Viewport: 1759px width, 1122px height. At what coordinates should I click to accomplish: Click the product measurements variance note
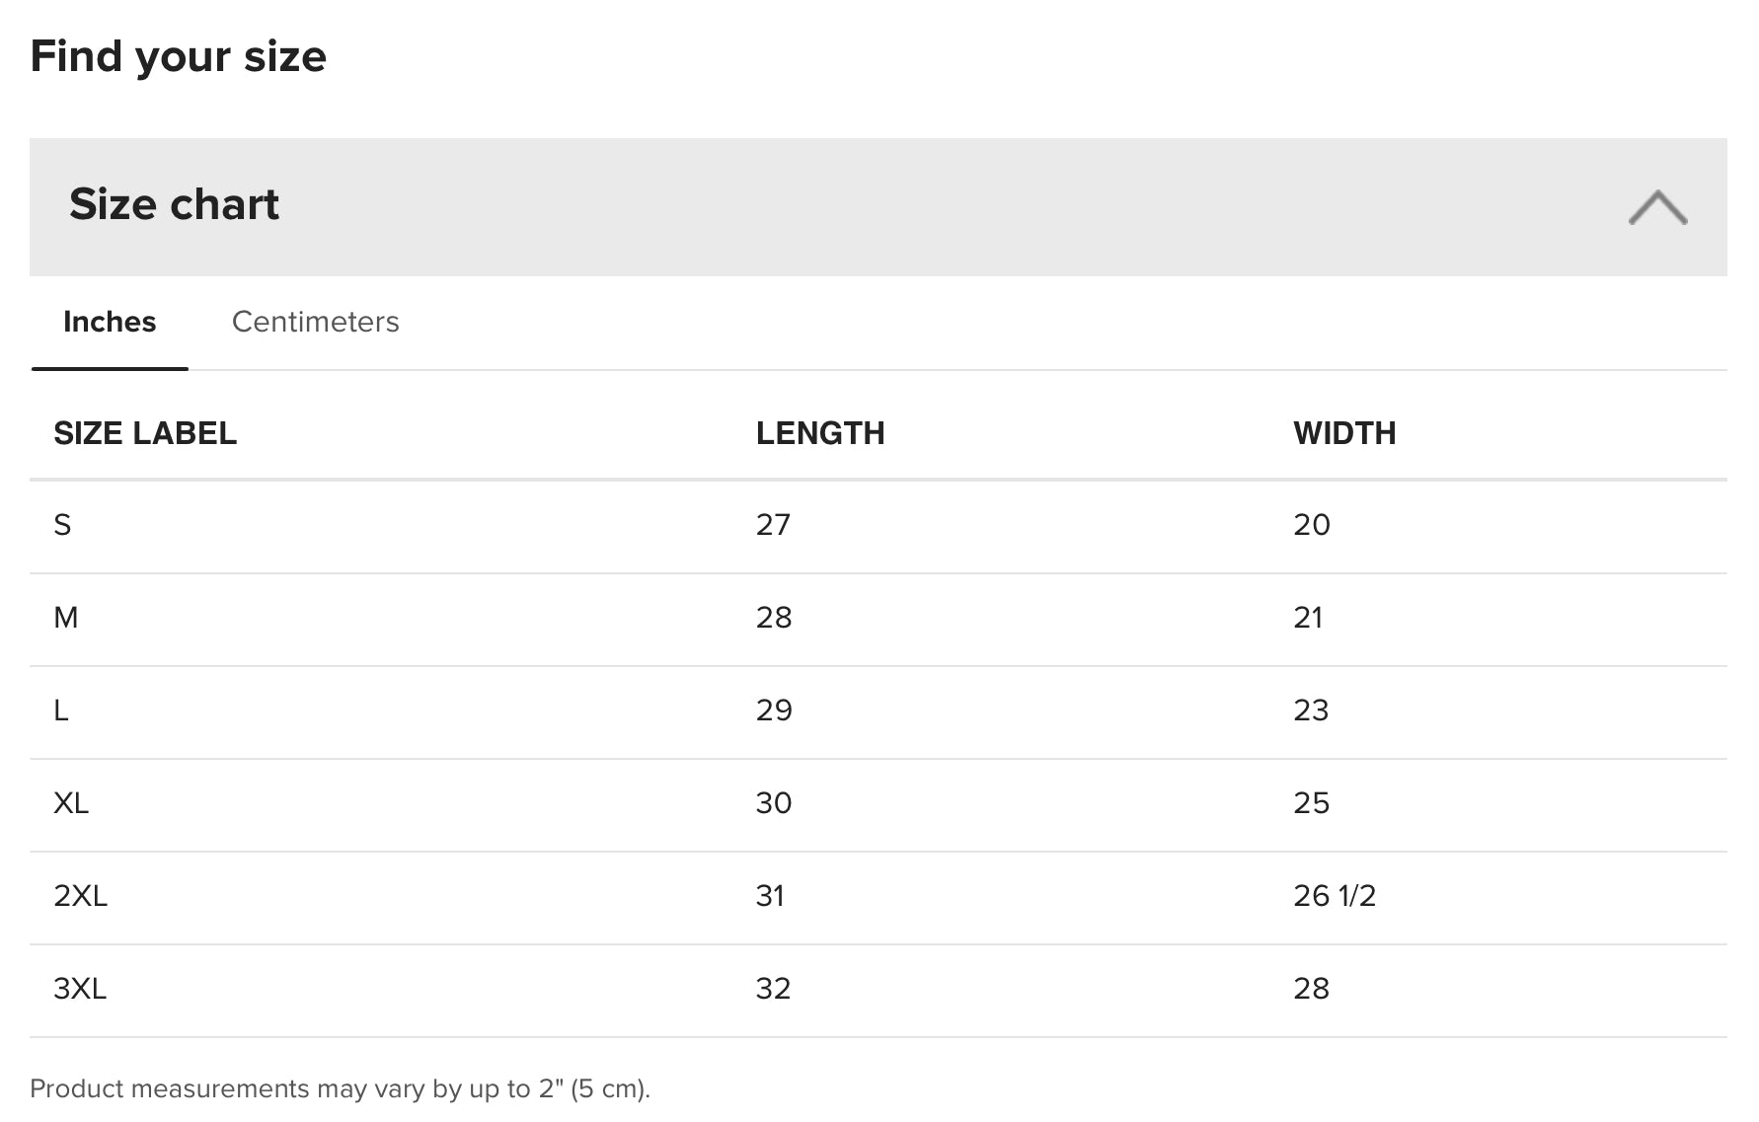(x=340, y=1088)
